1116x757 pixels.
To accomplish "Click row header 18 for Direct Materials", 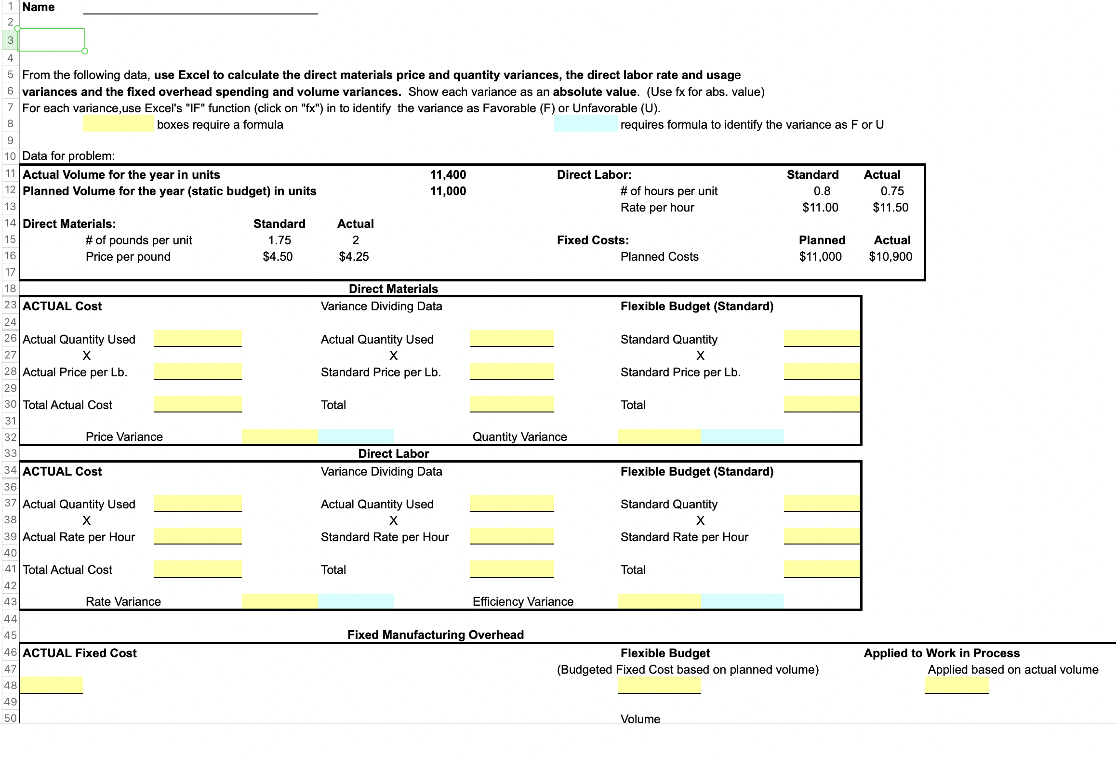I will coord(10,288).
